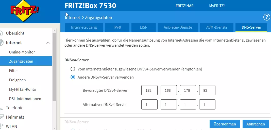Click the Internet globe icon

point(1,43)
